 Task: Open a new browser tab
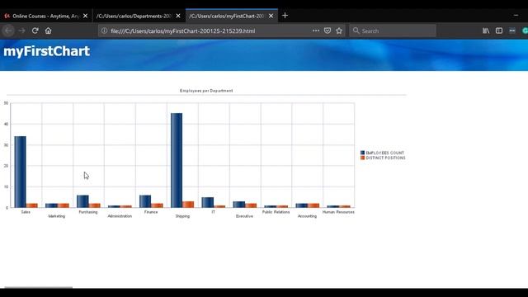(285, 16)
